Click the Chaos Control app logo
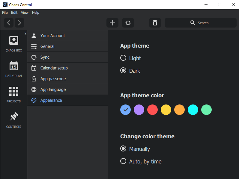Image resolution: width=239 pixels, height=179 pixels. coord(5,4)
